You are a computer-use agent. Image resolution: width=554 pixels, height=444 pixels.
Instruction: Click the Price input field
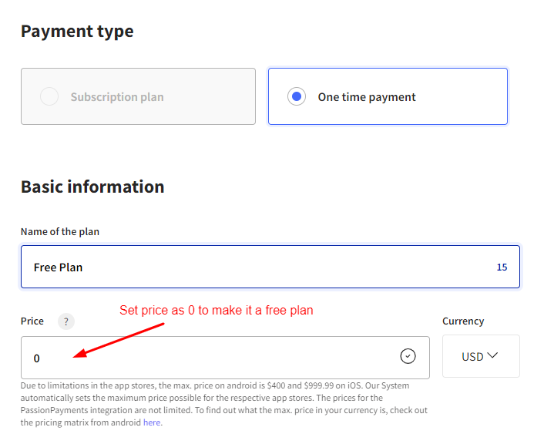(225, 358)
